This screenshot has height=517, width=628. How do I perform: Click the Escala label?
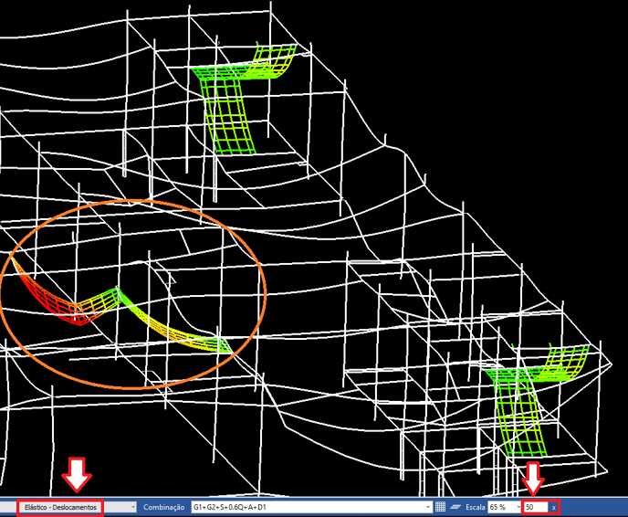476,507
